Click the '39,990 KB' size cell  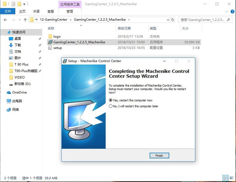[192, 42]
